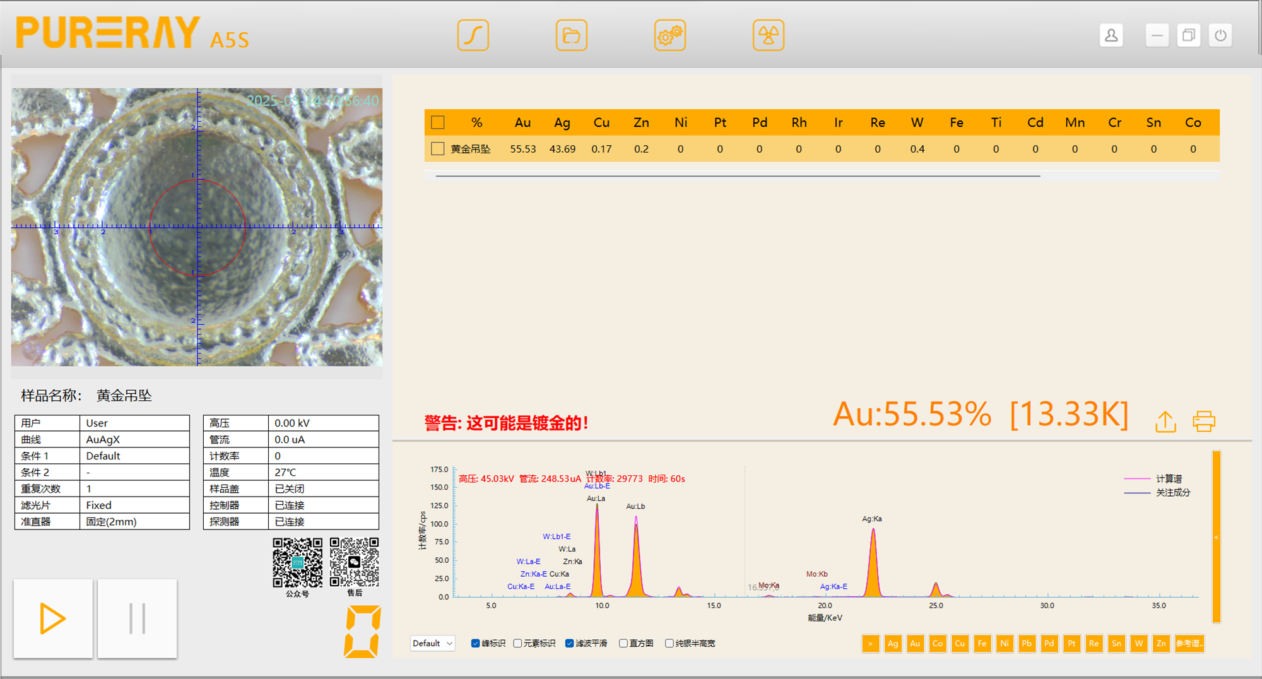Open the file folder icon
Image resolution: width=1262 pixels, height=679 pixels.
tap(571, 35)
